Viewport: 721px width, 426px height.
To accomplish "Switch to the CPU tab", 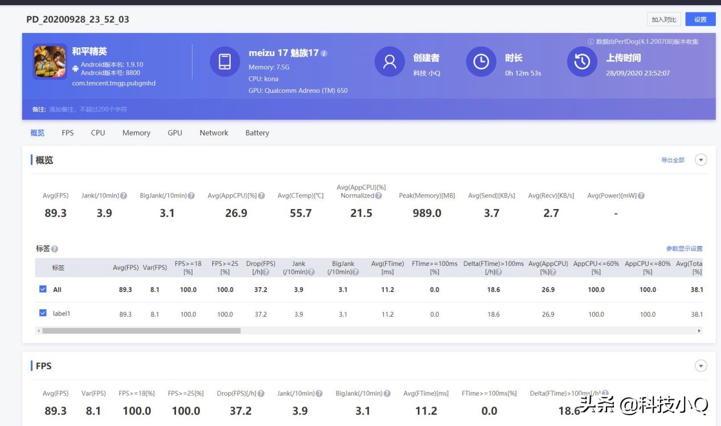I will click(x=97, y=133).
